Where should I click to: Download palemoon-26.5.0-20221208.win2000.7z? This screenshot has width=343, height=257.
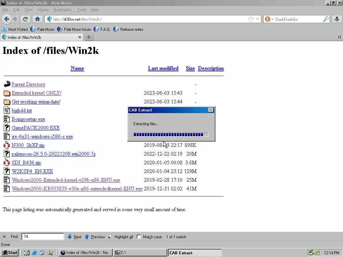(x=54, y=154)
